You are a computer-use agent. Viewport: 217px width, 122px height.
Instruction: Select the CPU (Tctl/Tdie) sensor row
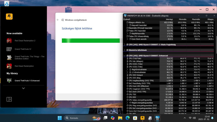coord(168,58)
